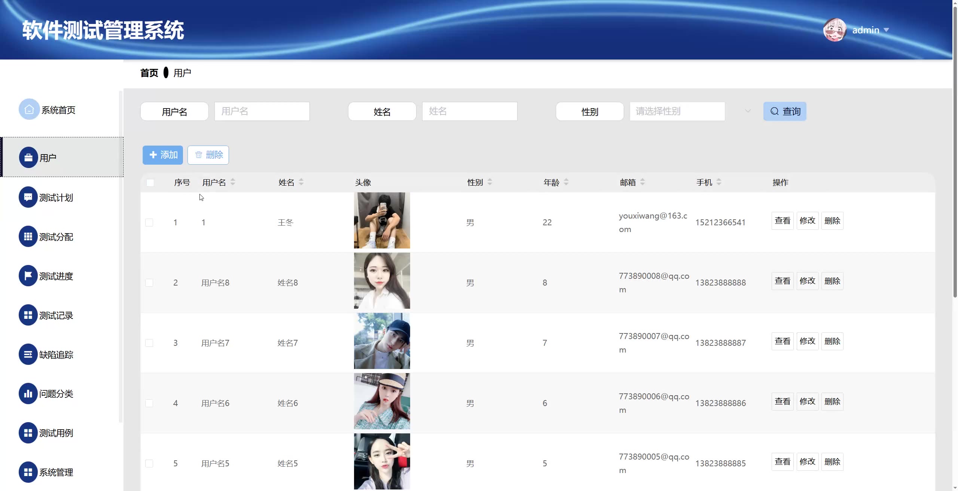The height and width of the screenshot is (491, 958).
Task: Click the 测试进度 flag icon
Action: click(x=28, y=276)
